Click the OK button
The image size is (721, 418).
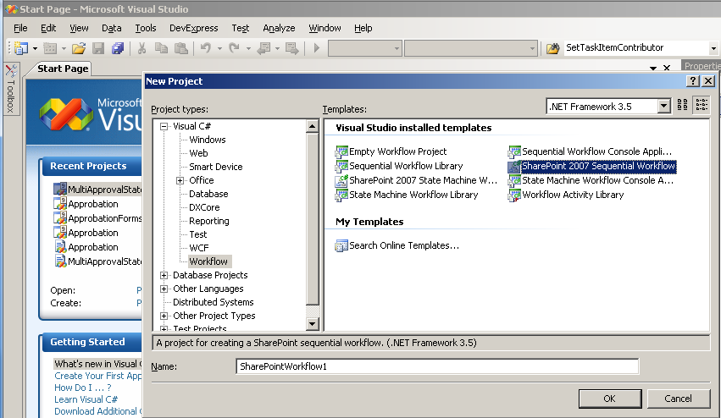click(610, 399)
